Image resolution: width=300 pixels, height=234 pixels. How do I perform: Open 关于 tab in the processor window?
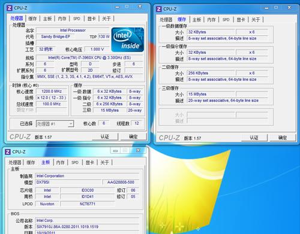[x=106, y=19]
